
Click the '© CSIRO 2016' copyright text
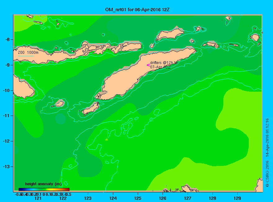click(267, 174)
